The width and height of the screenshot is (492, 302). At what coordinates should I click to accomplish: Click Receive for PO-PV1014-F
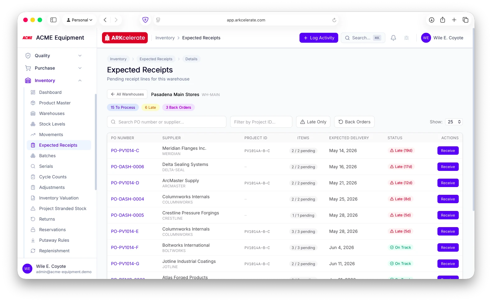[448, 248]
